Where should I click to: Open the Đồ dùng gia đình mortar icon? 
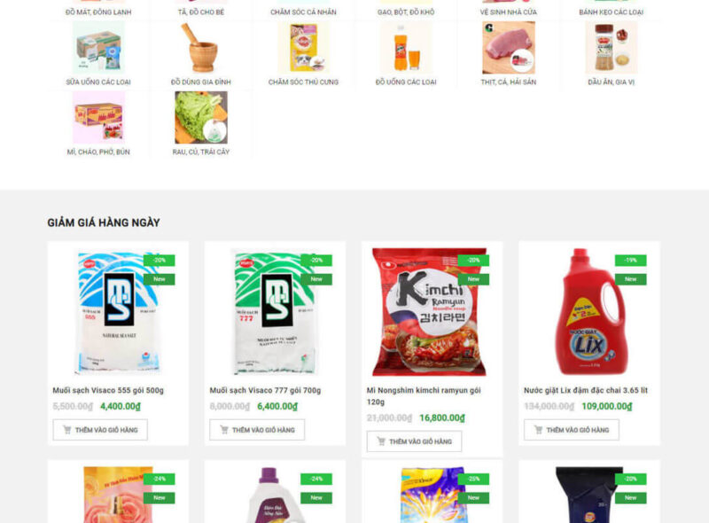point(201,48)
